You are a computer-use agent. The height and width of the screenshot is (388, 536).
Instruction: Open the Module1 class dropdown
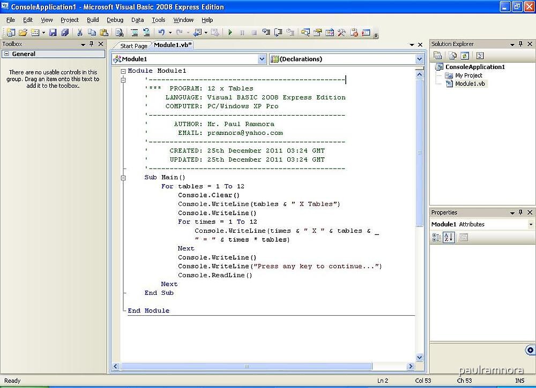click(x=262, y=59)
